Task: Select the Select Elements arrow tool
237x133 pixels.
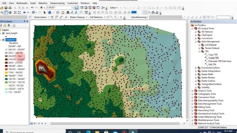Action: pos(44,13)
